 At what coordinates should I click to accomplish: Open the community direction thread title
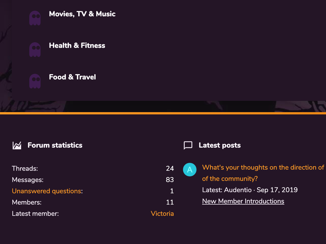263,167
